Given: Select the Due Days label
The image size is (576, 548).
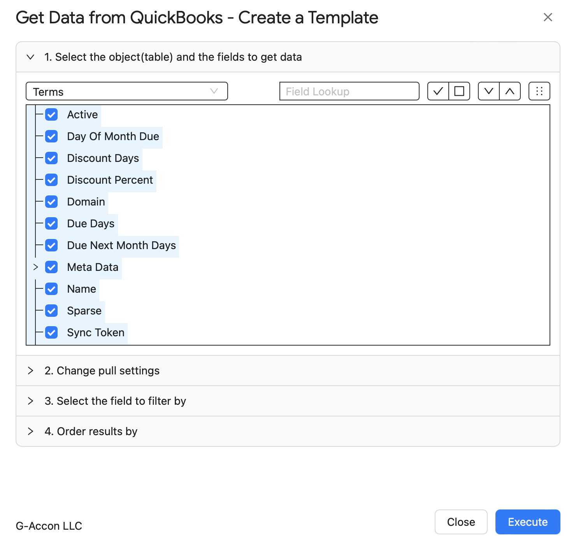Looking at the screenshot, I should (x=91, y=223).
